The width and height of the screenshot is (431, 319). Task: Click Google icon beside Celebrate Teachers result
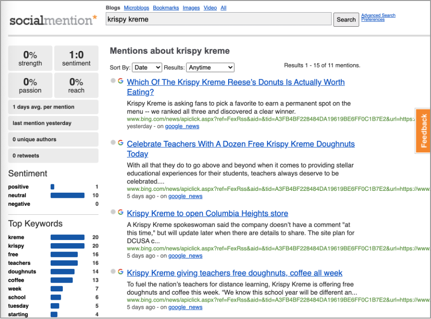click(x=120, y=142)
